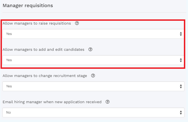The height and width of the screenshot is (122, 188).
Task: Show help for email hiring manager setting
Action: coord(108,102)
